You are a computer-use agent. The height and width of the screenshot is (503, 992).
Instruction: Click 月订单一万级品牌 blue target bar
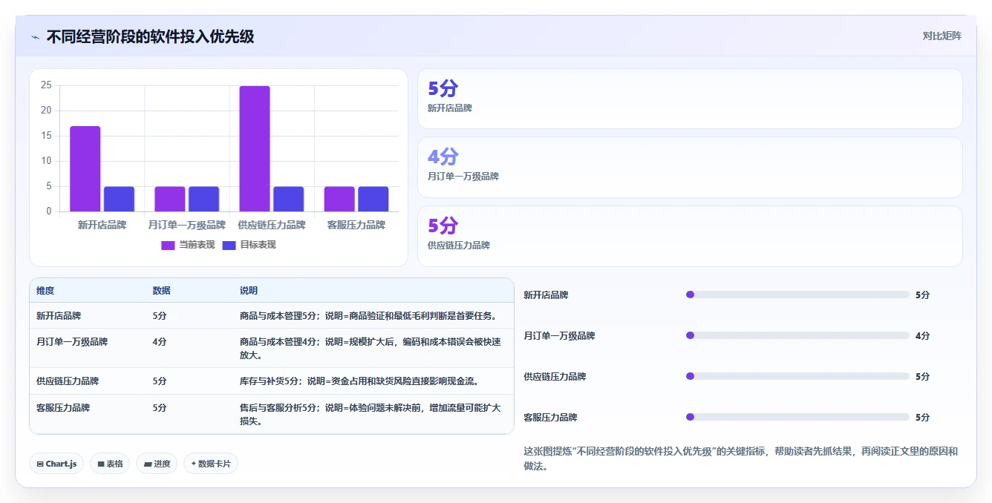point(203,199)
